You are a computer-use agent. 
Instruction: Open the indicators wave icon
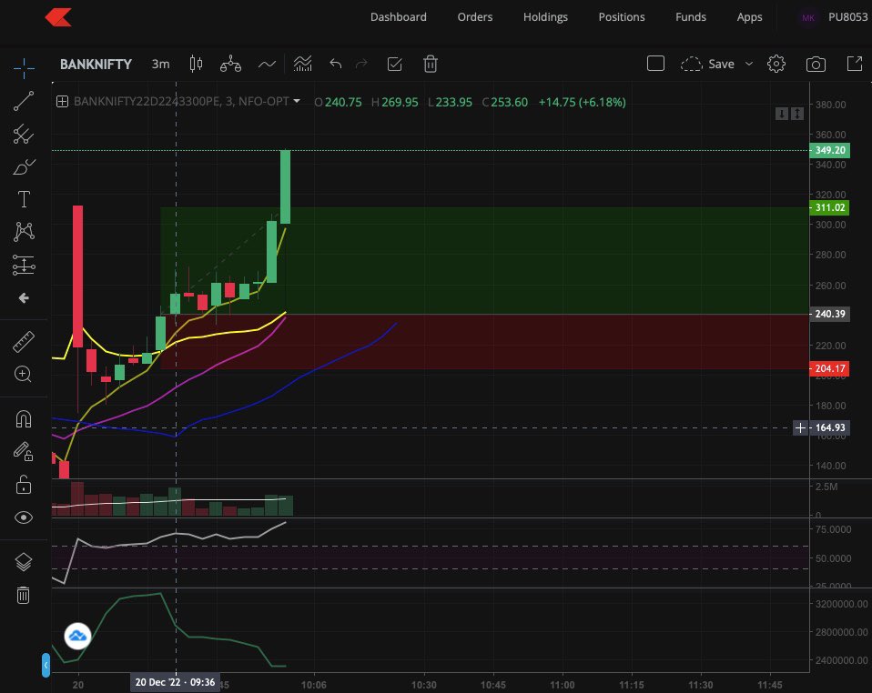[x=267, y=65]
